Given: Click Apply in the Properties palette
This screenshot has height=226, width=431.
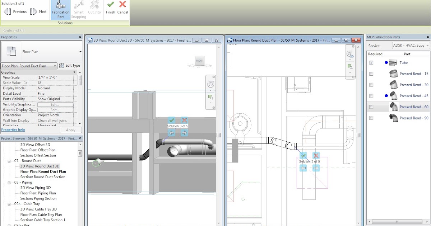Looking at the screenshot, I should tap(70, 130).
